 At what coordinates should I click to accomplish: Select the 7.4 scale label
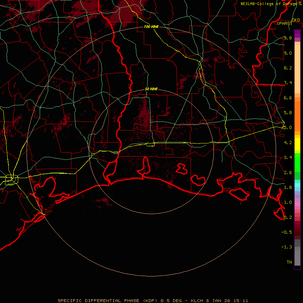pos(288,83)
